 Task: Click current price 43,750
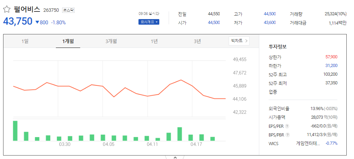coord(18,21)
